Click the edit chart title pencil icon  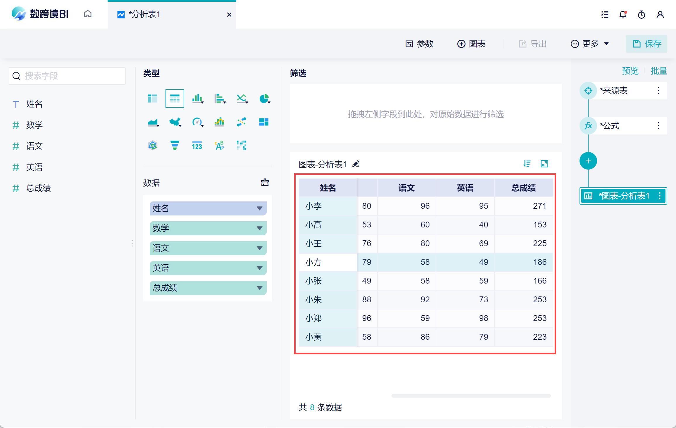click(x=356, y=164)
